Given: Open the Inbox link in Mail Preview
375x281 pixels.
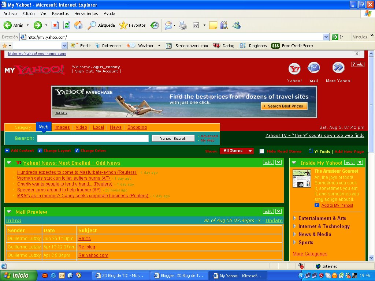Looking at the screenshot, I should (14, 221).
